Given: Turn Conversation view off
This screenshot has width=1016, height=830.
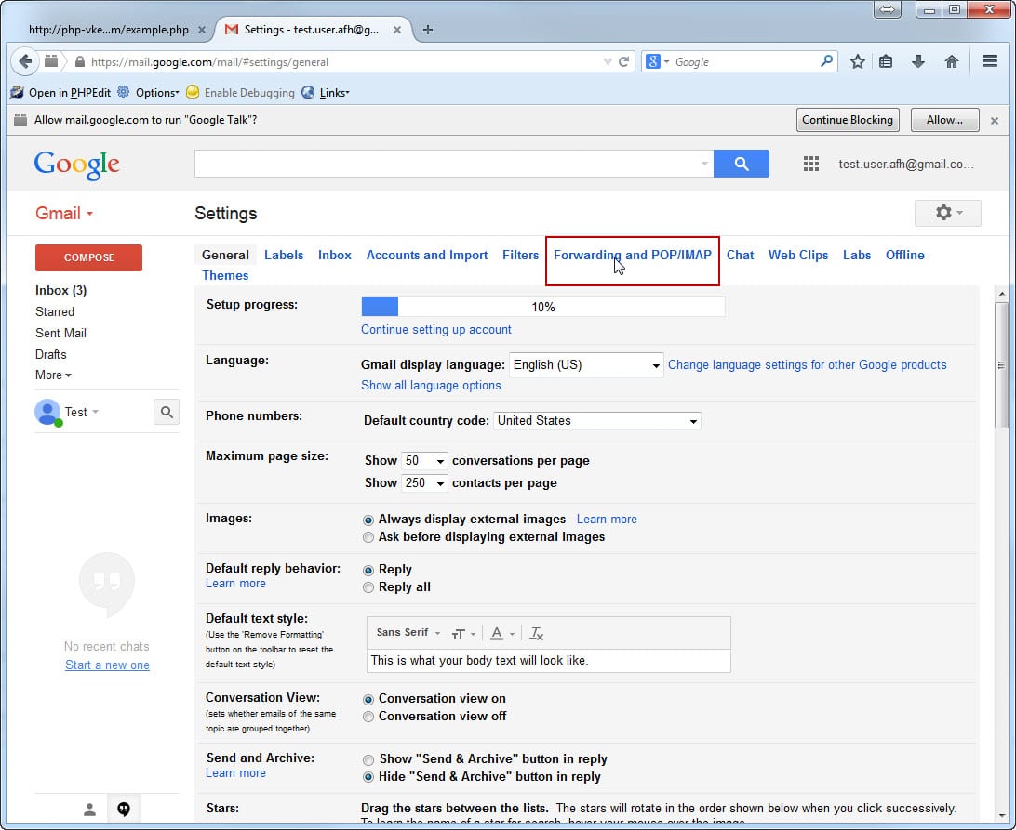Looking at the screenshot, I should coord(368,717).
